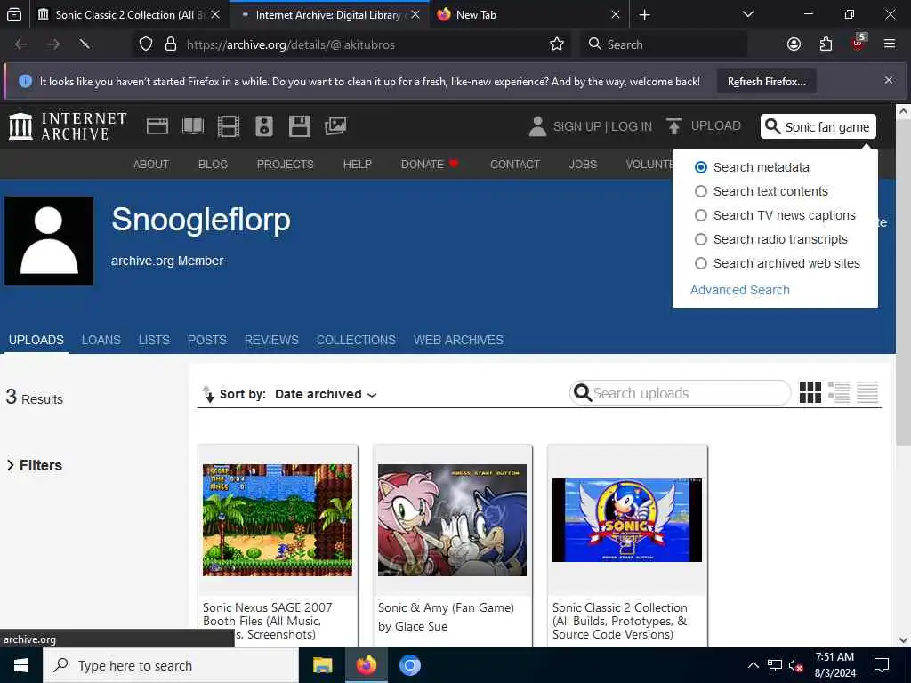Click the tracking protection shield icon
911x683 pixels.
[x=146, y=44]
